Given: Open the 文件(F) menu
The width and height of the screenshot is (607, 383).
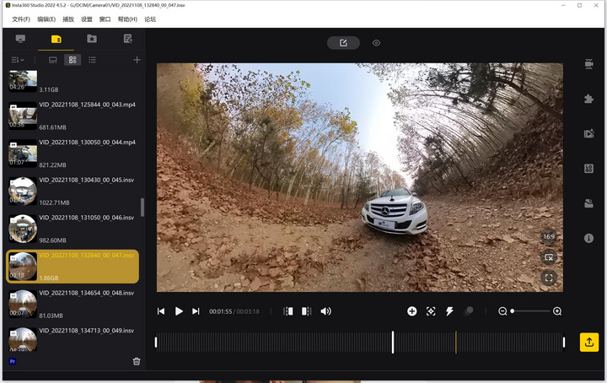Looking at the screenshot, I should pyautogui.click(x=21, y=19).
